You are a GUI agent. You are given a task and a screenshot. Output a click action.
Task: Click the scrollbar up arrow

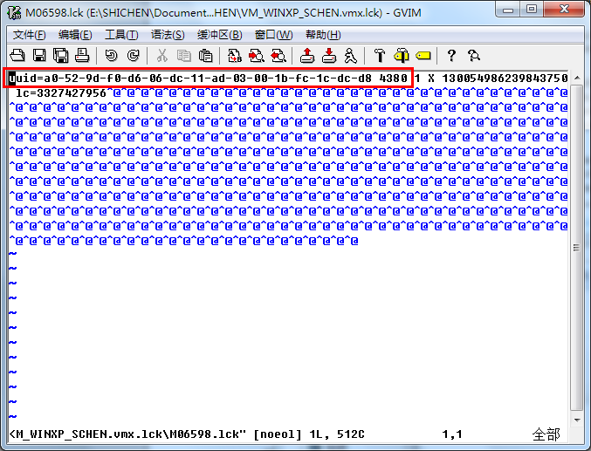pyautogui.click(x=577, y=78)
